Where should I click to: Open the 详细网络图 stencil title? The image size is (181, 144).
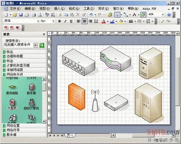[24, 70]
